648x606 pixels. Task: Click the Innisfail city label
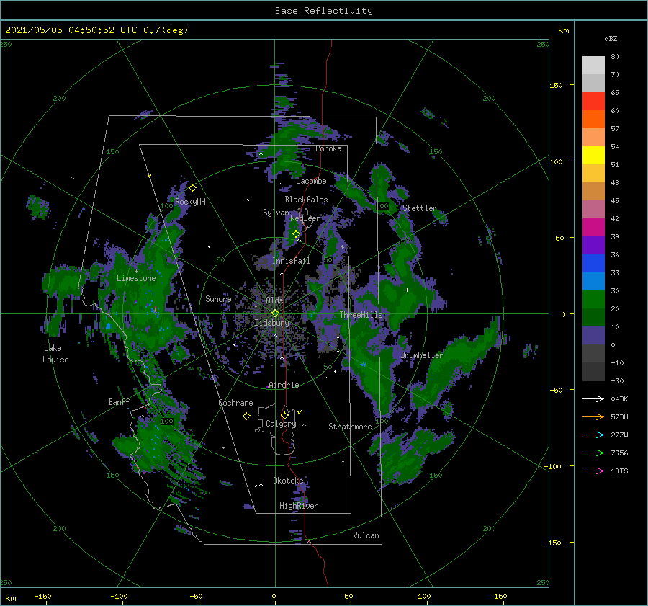[x=291, y=261]
